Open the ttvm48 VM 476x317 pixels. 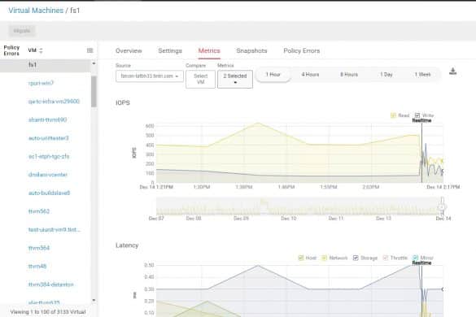pos(37,266)
